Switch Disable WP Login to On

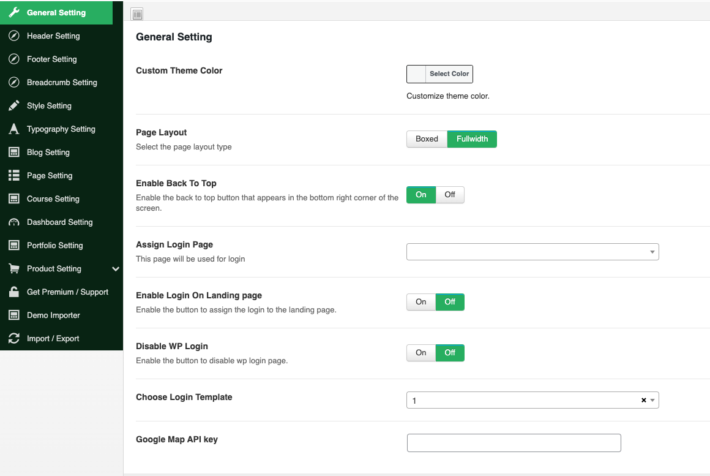421,353
